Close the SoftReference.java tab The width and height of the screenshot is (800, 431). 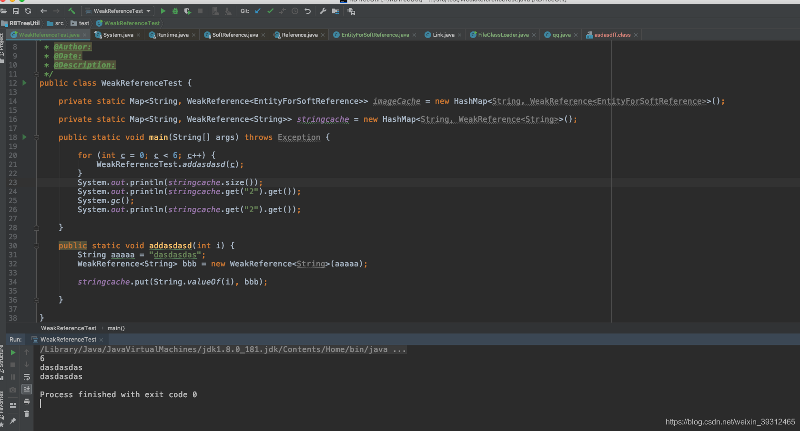263,35
